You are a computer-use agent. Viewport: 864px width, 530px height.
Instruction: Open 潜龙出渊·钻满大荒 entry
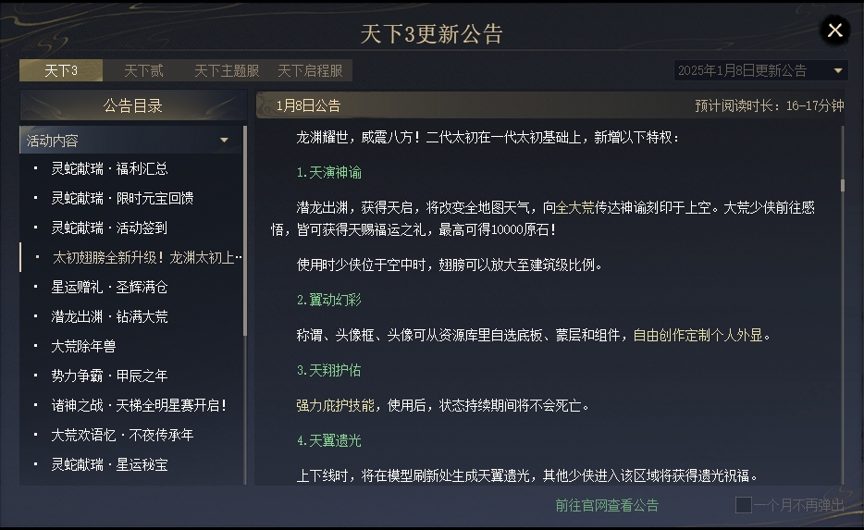pos(109,316)
